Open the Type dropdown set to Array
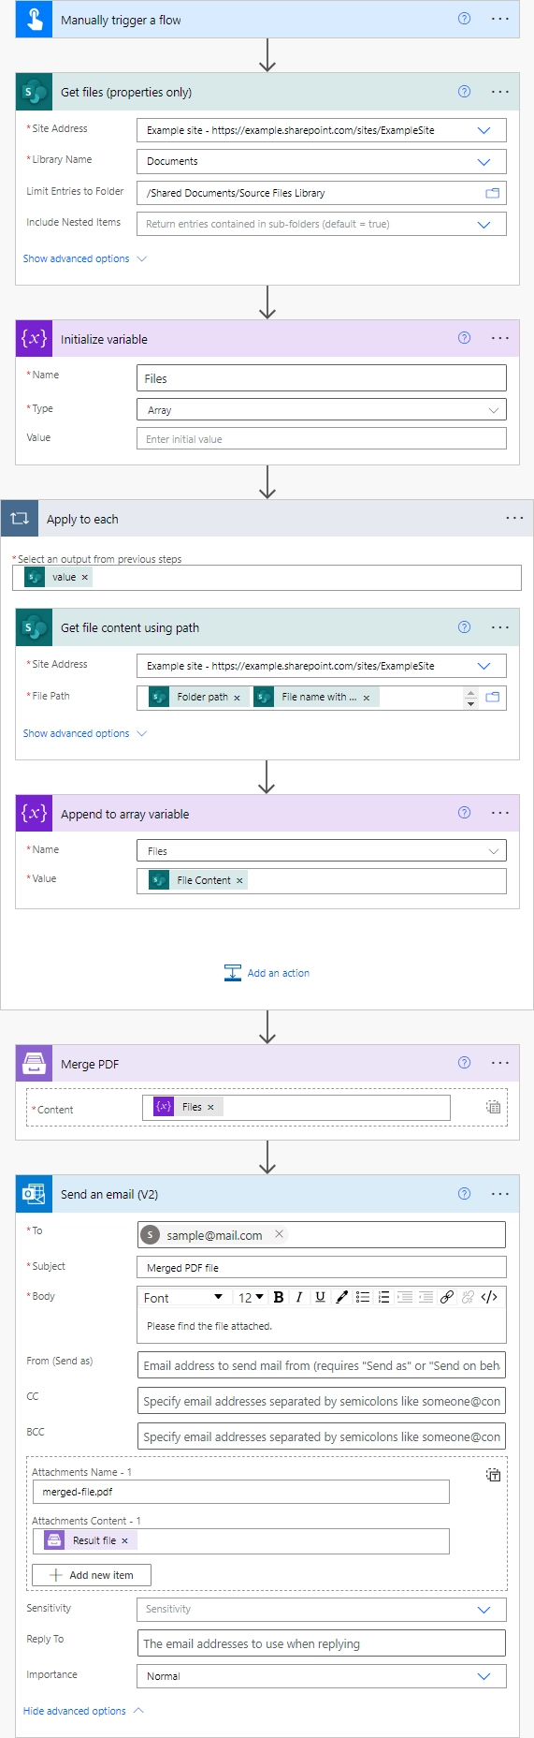534x1738 pixels. coord(493,410)
